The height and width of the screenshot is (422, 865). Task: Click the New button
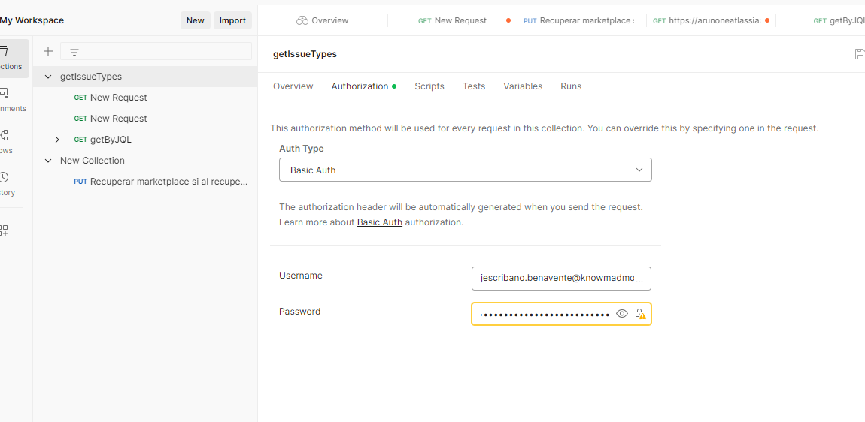point(196,20)
